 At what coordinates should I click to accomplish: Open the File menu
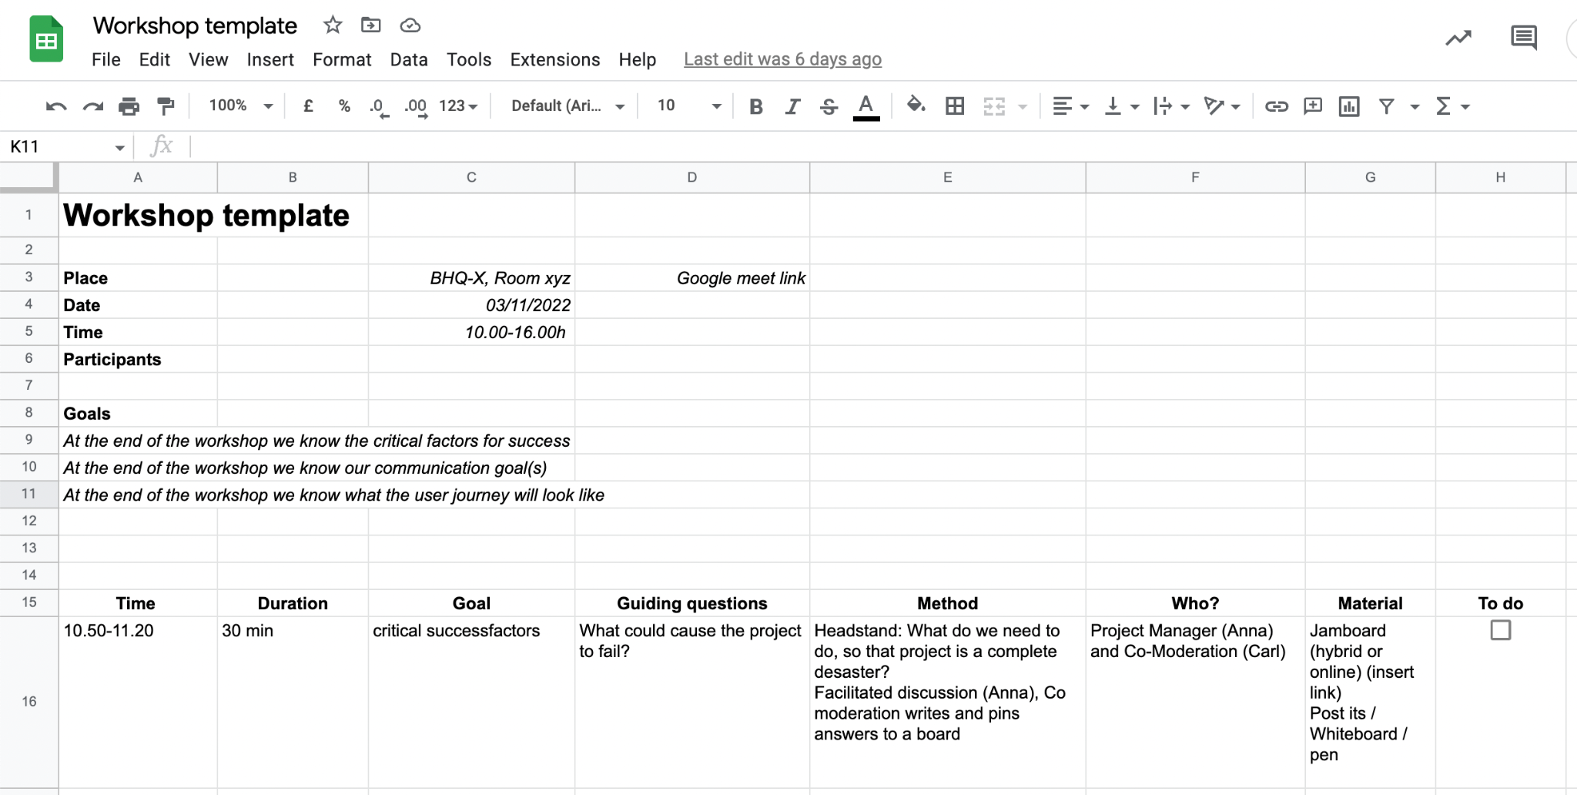coord(105,59)
